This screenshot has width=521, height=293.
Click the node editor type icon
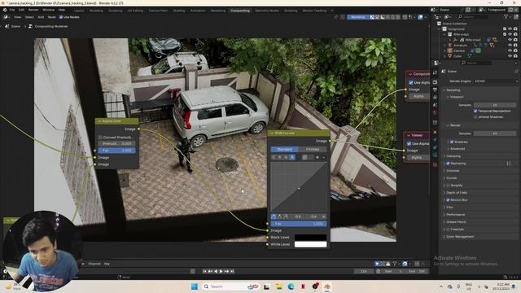(x=7, y=17)
